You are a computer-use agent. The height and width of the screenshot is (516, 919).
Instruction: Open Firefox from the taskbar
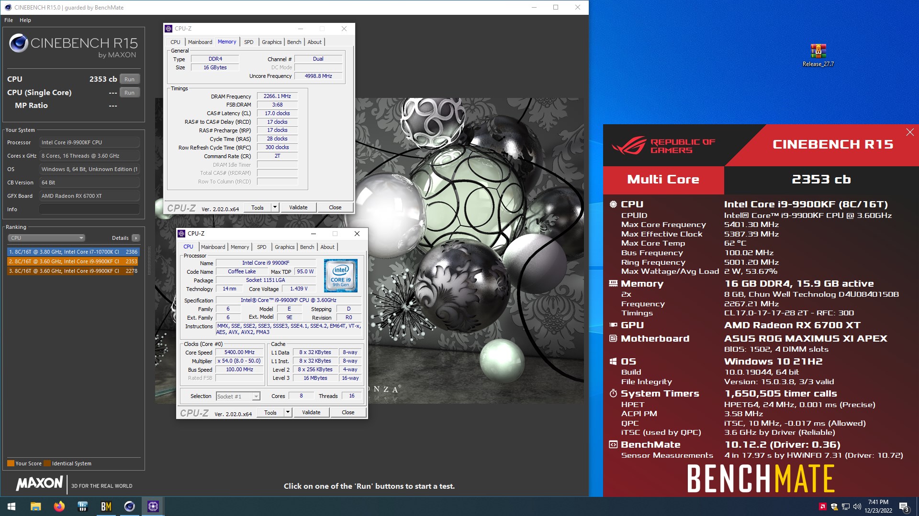pyautogui.click(x=59, y=506)
